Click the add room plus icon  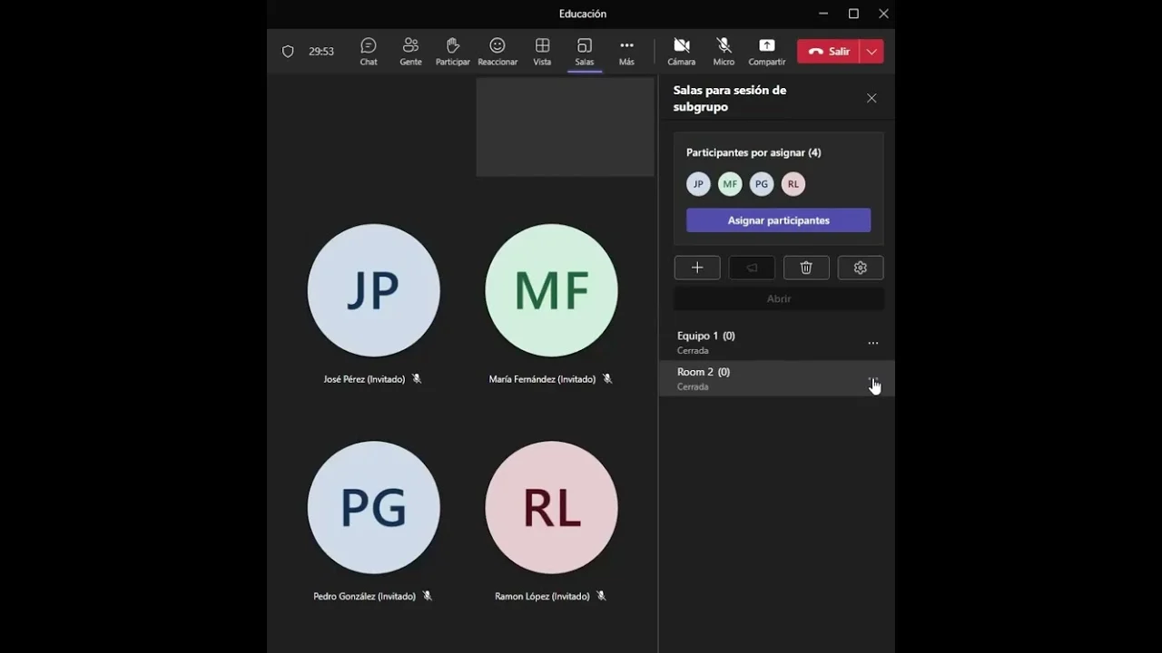coord(697,268)
